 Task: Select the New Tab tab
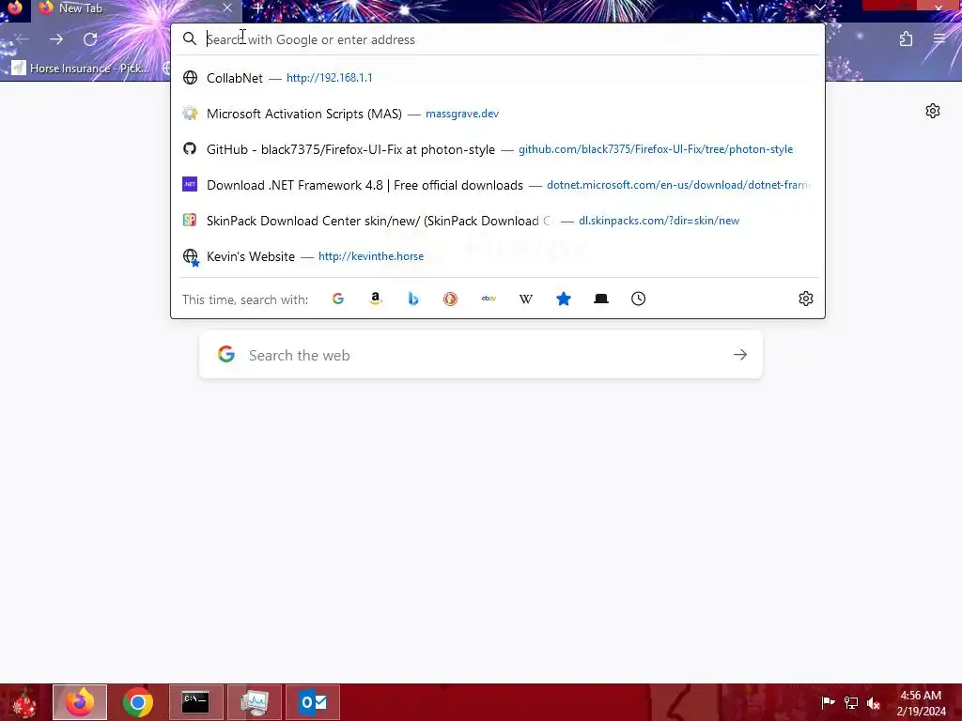click(x=135, y=8)
